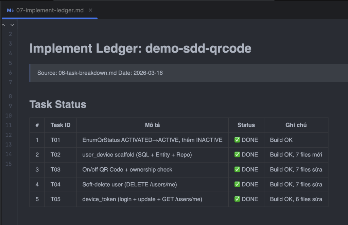Click the 'On/off QR Code + ownership check' cell

pyautogui.click(x=127, y=170)
